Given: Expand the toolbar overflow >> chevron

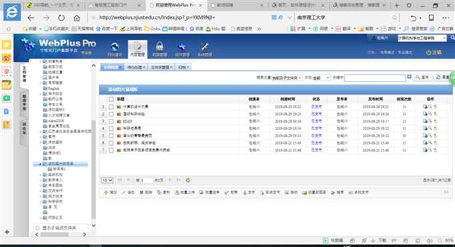Looking at the screenshot, I should [x=446, y=192].
